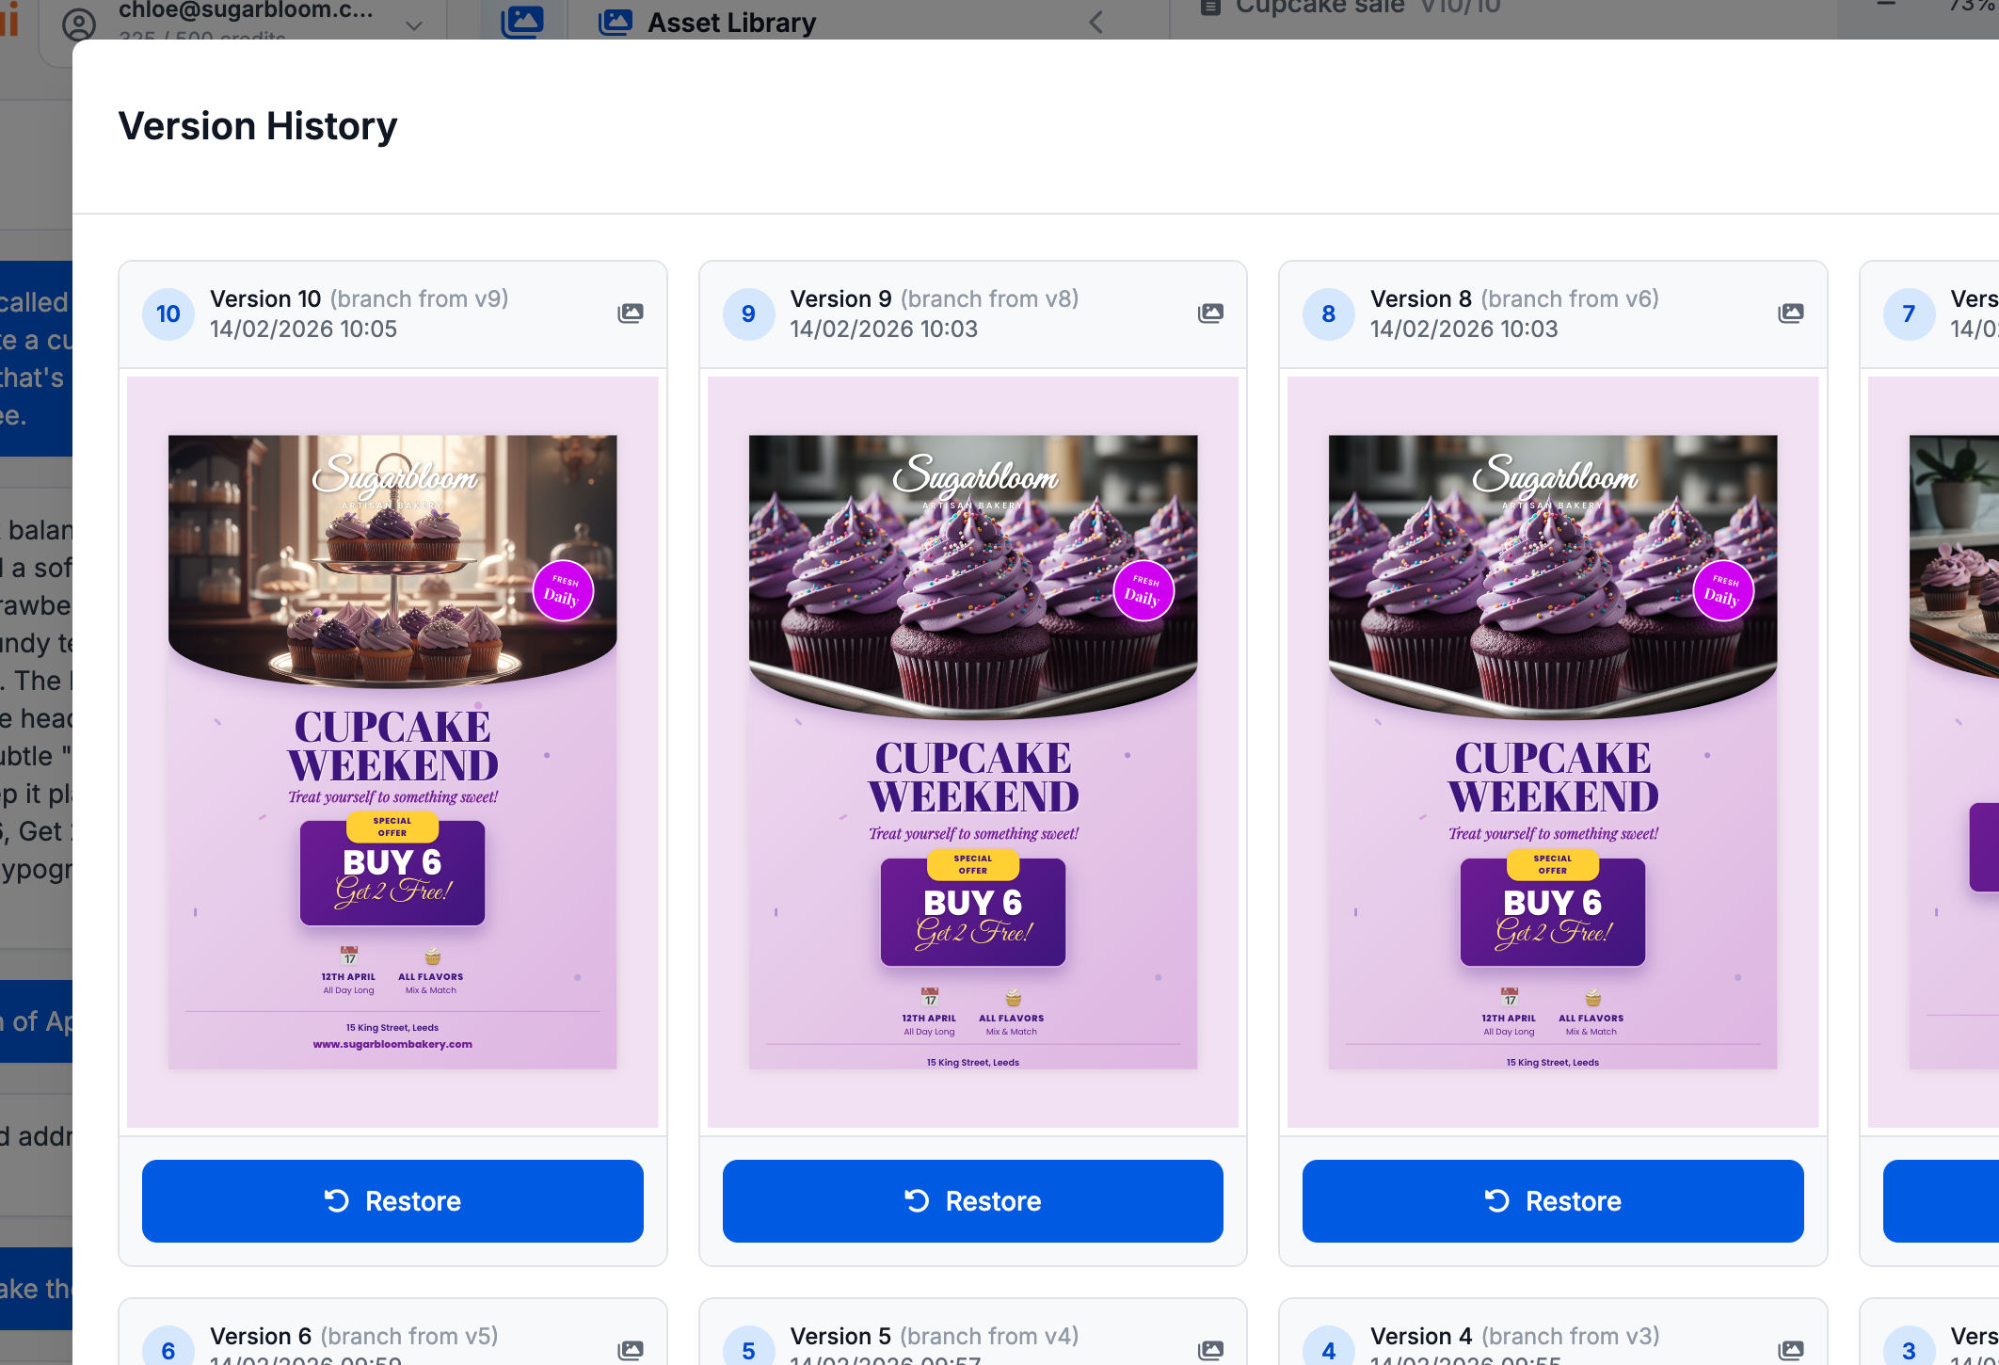1999x1365 pixels.
Task: Open the Version 10 poster thumbnail
Action: [x=392, y=751]
